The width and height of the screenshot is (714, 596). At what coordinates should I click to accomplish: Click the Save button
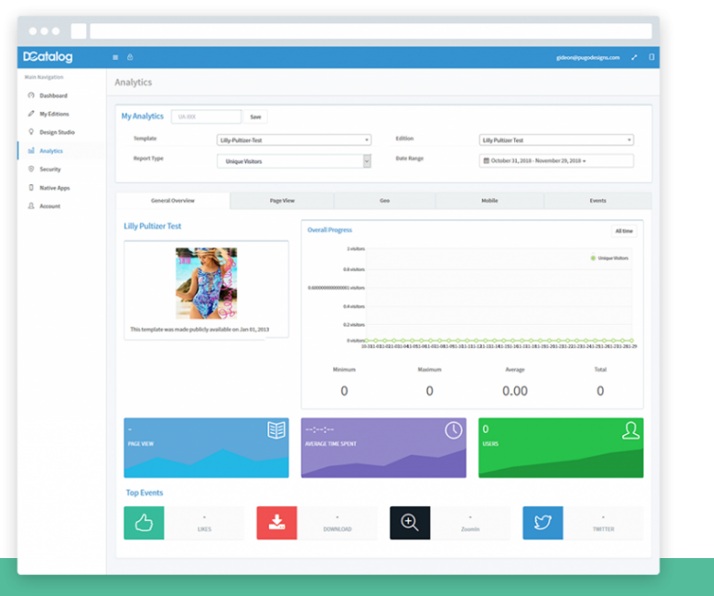point(255,117)
